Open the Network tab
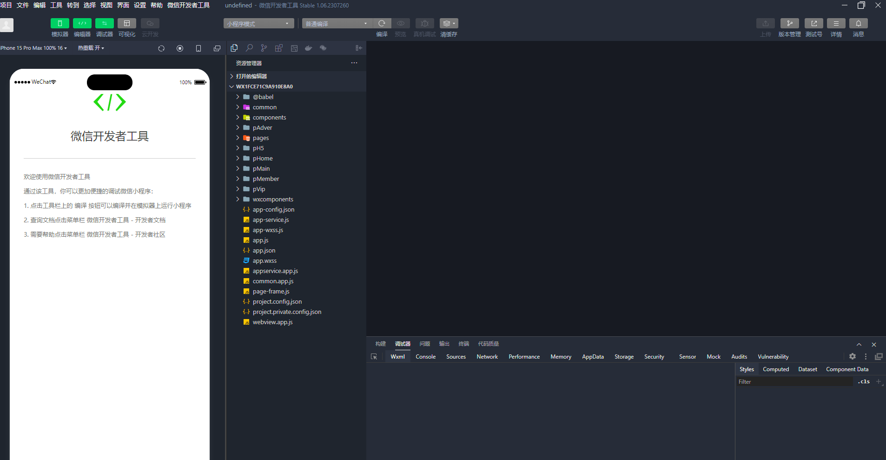The image size is (886, 460). coord(487,357)
